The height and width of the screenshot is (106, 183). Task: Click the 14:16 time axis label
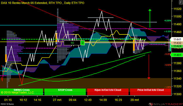37,100
